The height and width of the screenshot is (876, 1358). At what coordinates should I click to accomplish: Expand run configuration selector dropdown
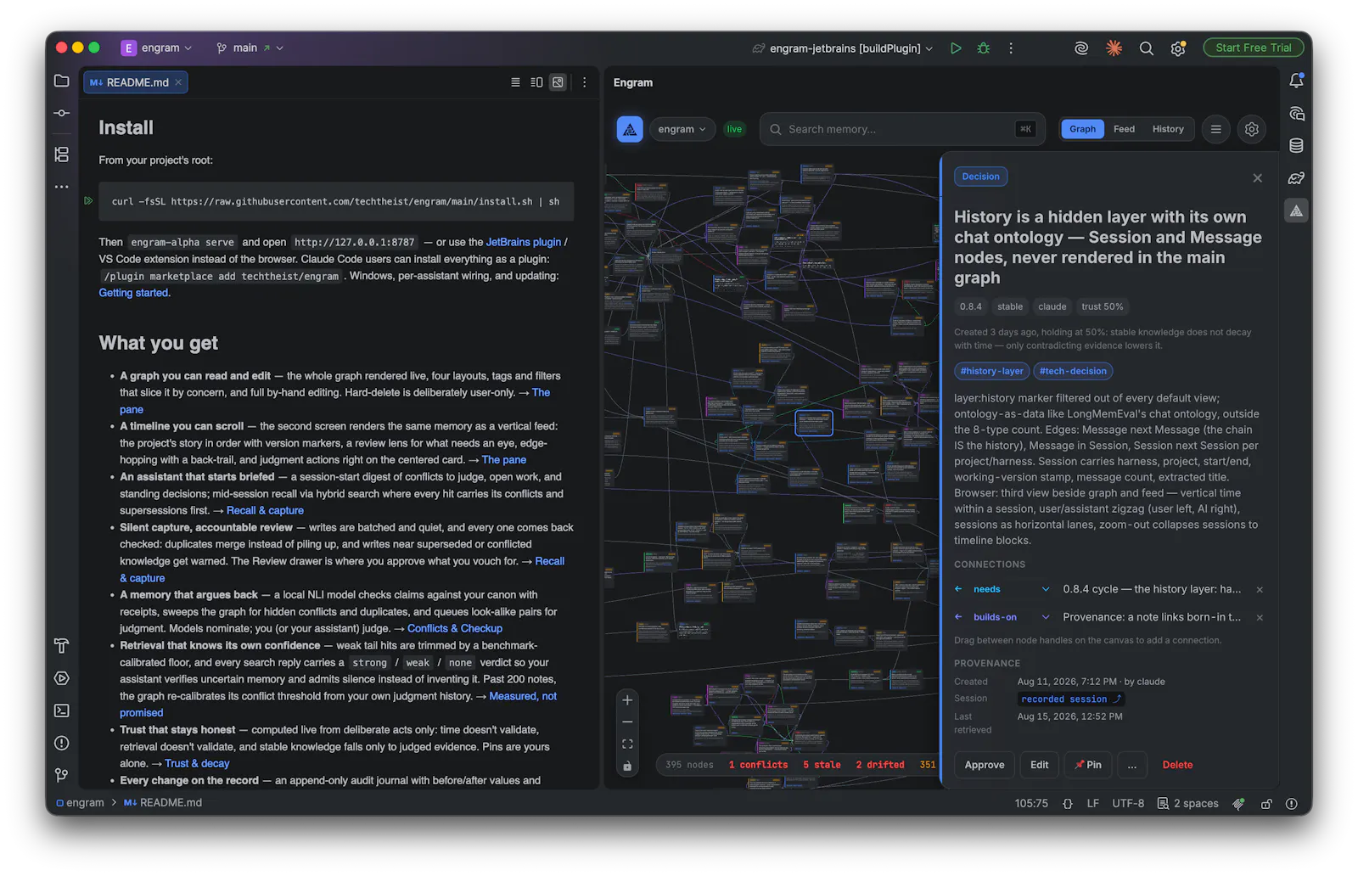(843, 48)
